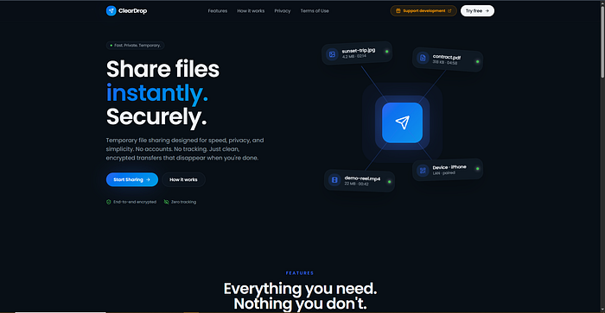Click the document icon on contract.pdf card
This screenshot has height=313, width=605.
pyautogui.click(x=423, y=58)
